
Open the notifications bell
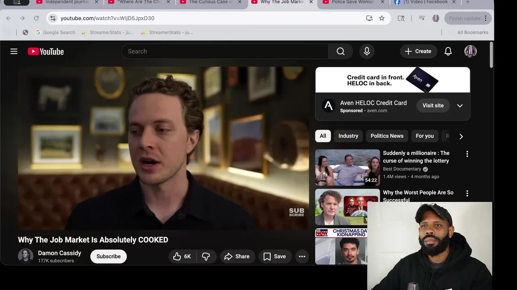pyautogui.click(x=448, y=51)
